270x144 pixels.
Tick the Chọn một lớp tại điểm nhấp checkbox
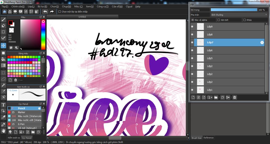[x=60, y=12]
